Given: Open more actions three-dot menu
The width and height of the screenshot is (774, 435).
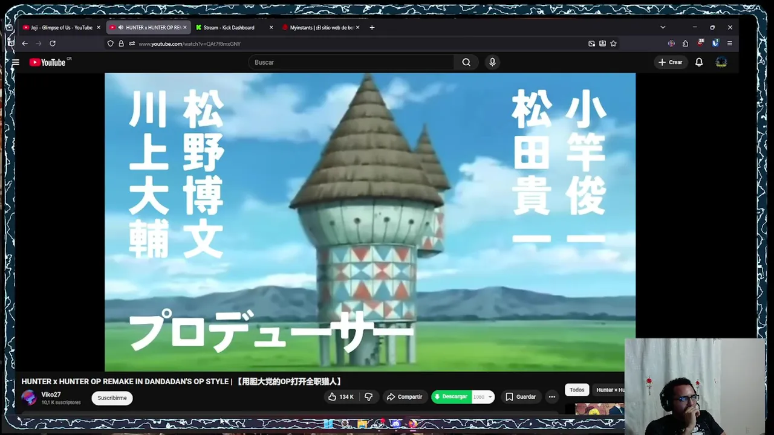Looking at the screenshot, I should [x=551, y=397].
